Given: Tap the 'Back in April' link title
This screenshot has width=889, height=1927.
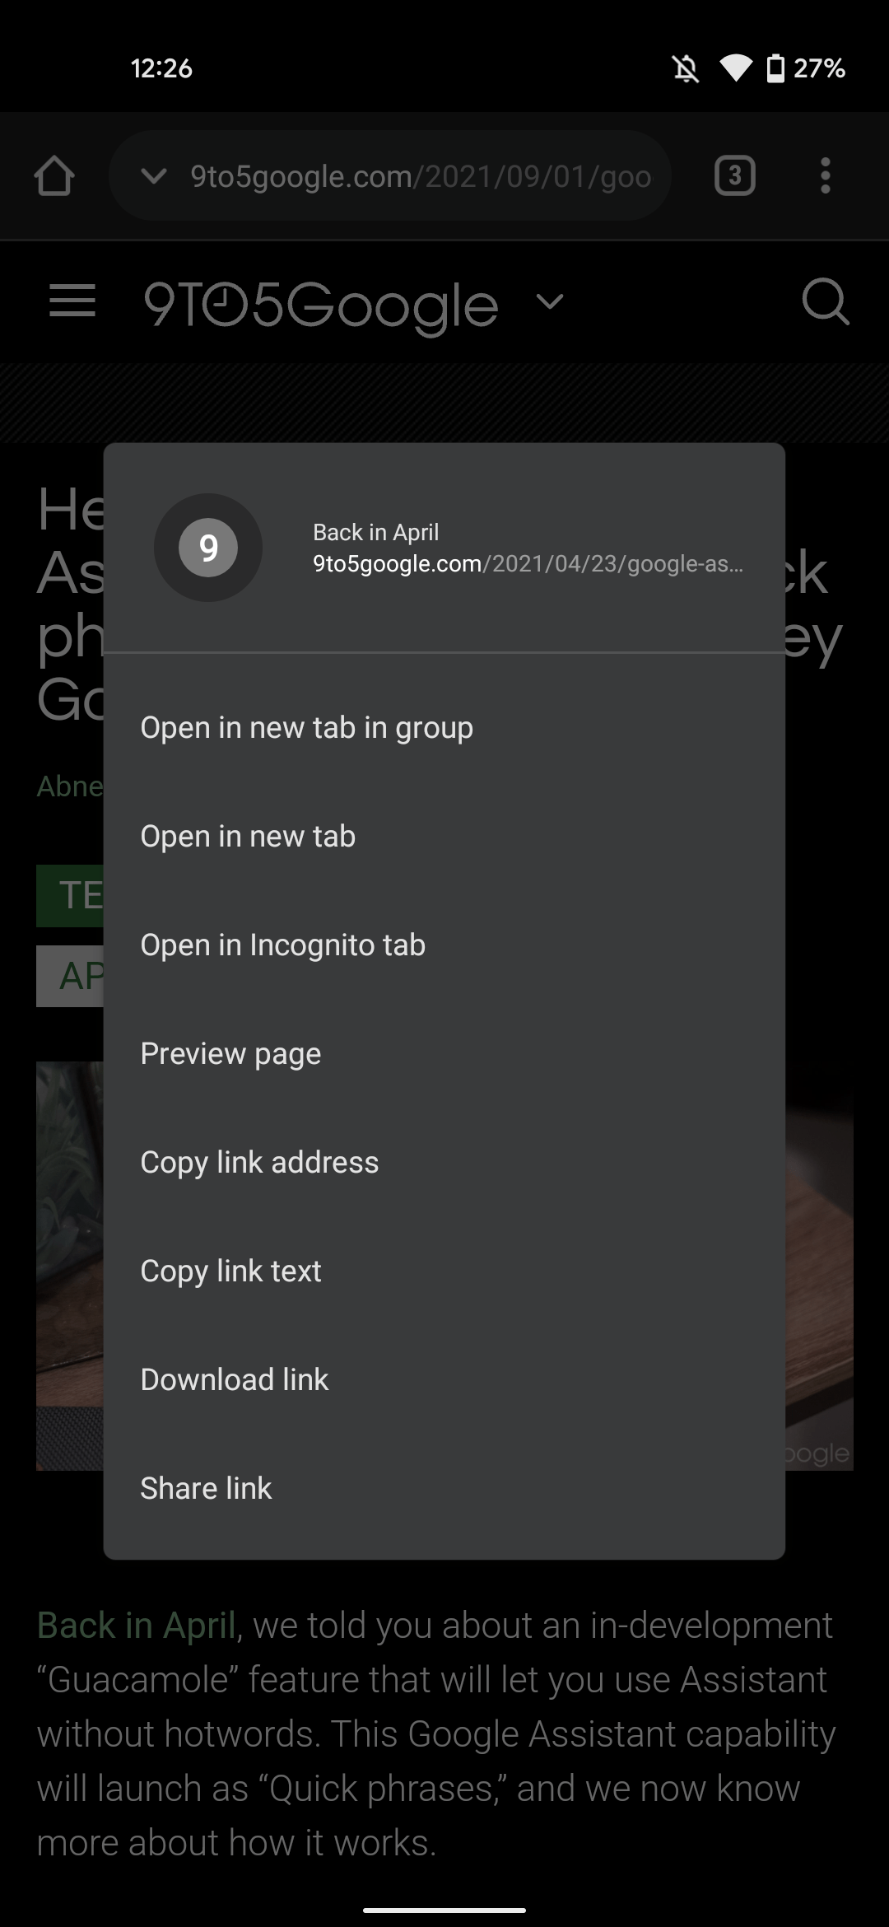Looking at the screenshot, I should tap(375, 532).
